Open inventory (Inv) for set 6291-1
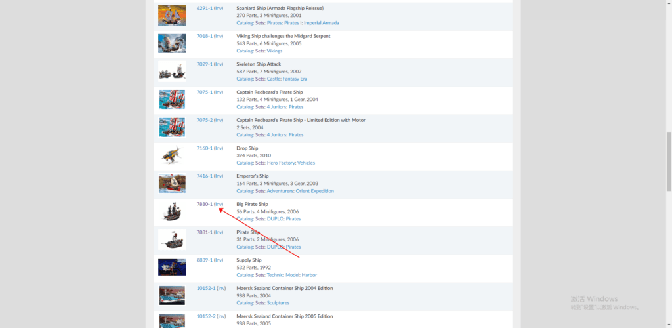 coord(219,8)
